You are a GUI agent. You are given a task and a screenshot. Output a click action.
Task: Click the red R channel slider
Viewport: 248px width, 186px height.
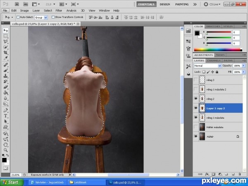click(219, 32)
